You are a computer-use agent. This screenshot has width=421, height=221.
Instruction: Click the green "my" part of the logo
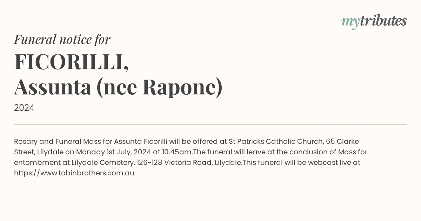pyautogui.click(x=350, y=23)
